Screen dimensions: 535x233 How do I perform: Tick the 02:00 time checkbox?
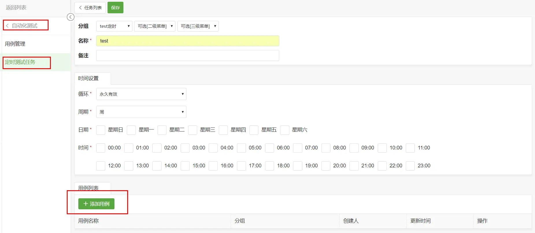click(157, 148)
